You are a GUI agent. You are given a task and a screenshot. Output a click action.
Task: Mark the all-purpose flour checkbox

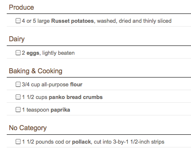click(18, 84)
